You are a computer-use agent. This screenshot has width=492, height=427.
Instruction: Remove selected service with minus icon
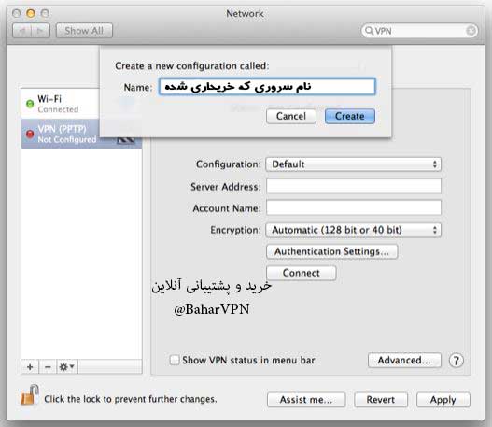[48, 366]
